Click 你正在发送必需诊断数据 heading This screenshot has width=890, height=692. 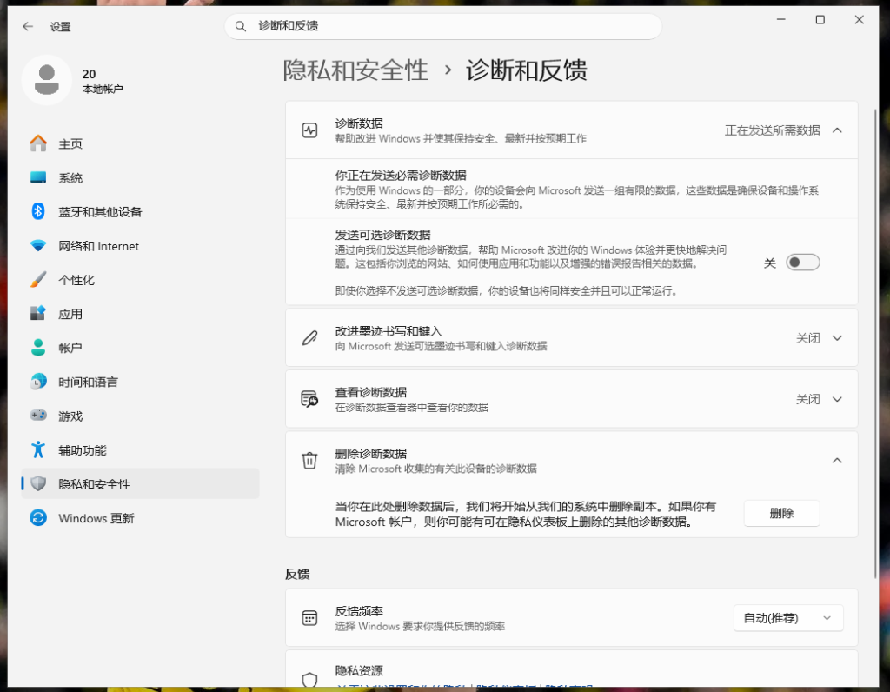click(400, 175)
